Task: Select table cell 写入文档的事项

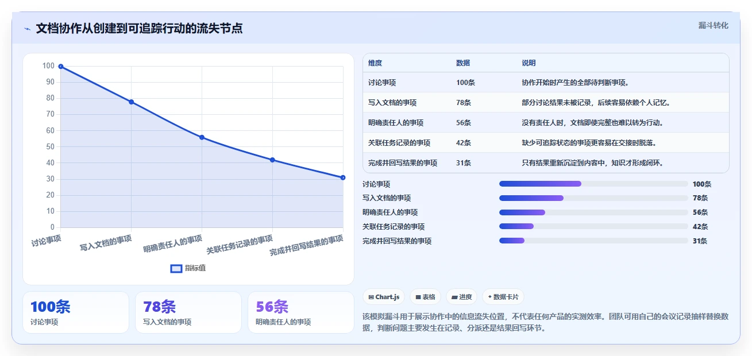Action: [x=392, y=103]
